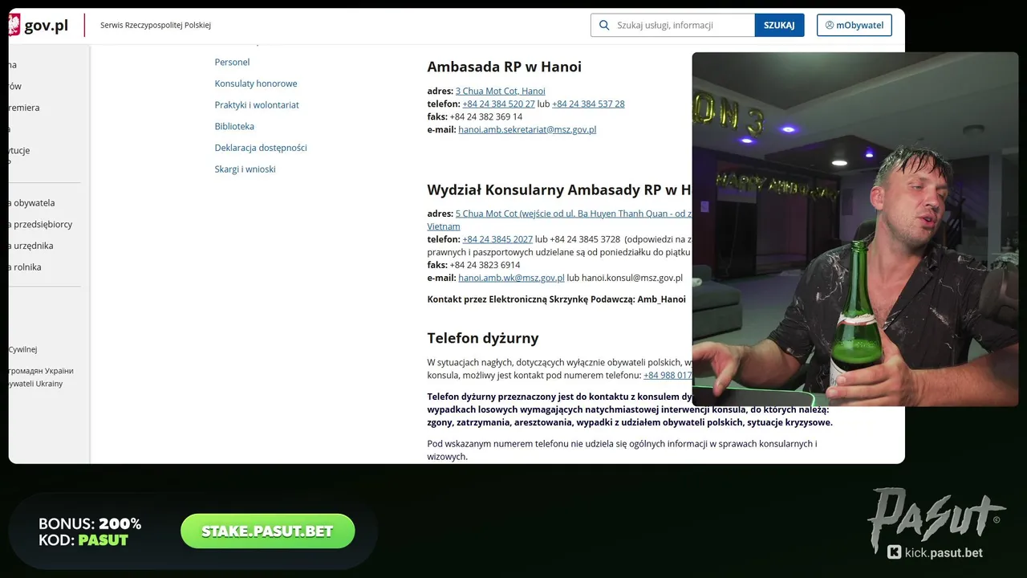Click phone link +84 24 384 537 28
The width and height of the screenshot is (1027, 578).
(588, 104)
